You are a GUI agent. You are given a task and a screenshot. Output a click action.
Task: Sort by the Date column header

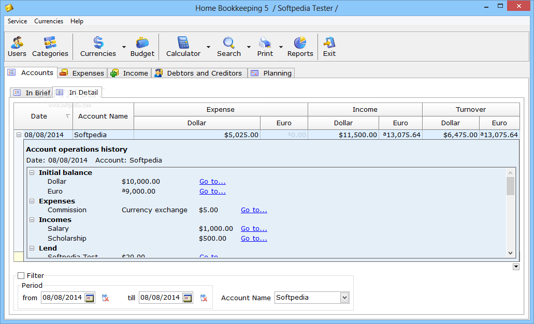click(44, 116)
